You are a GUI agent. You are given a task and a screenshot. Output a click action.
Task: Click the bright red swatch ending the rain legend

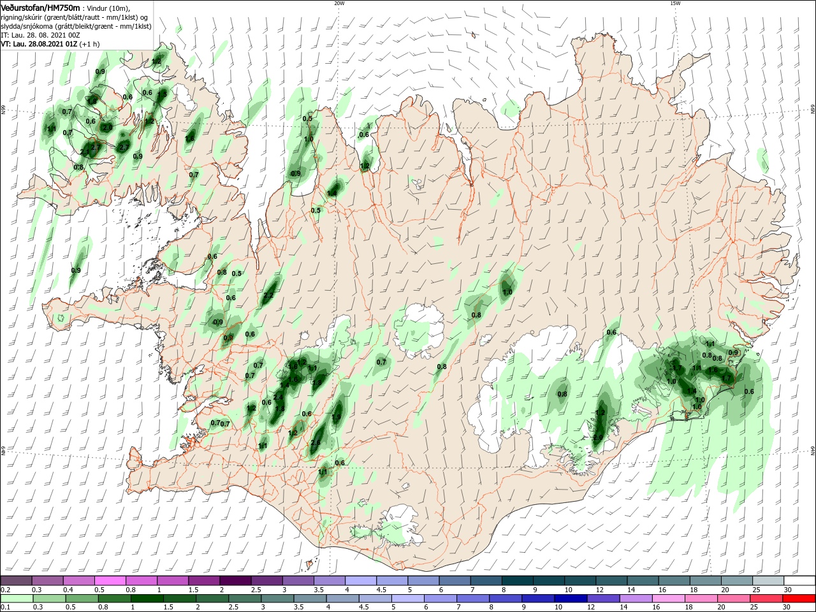(x=799, y=599)
